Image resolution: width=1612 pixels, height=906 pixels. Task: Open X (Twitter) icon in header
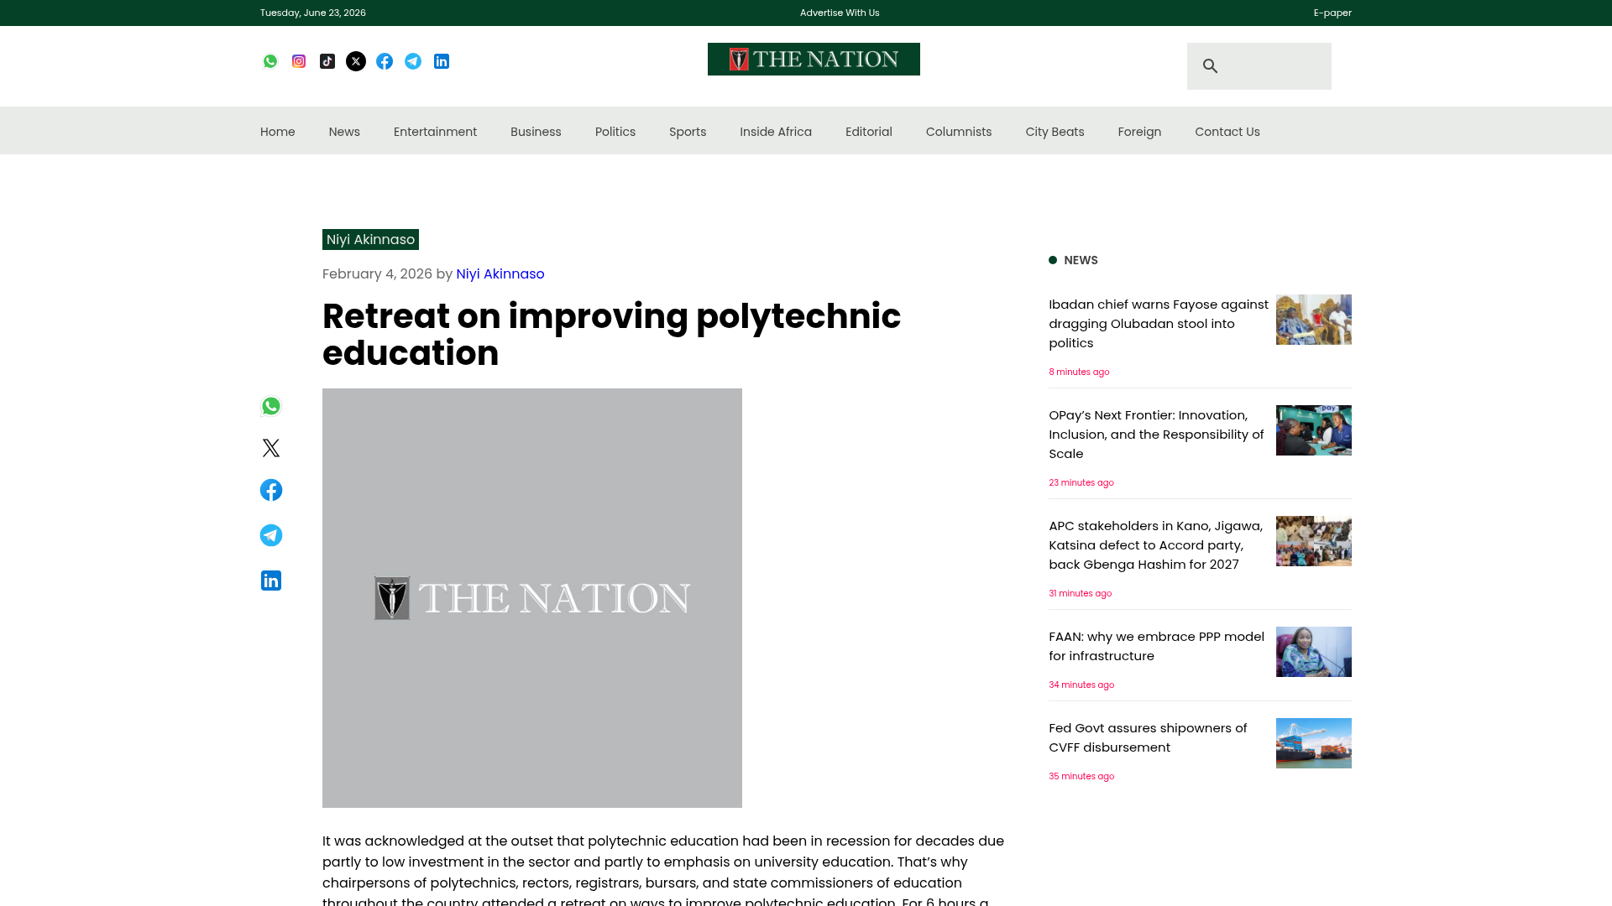(356, 61)
